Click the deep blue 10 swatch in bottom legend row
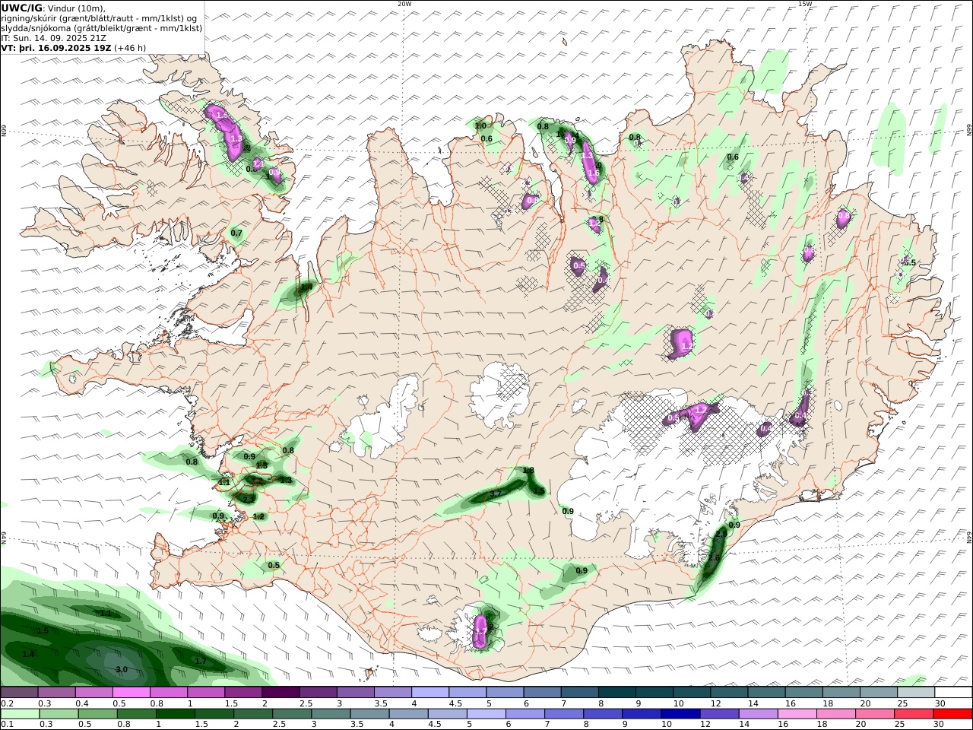Viewport: 973px width, 730px height. click(x=680, y=713)
